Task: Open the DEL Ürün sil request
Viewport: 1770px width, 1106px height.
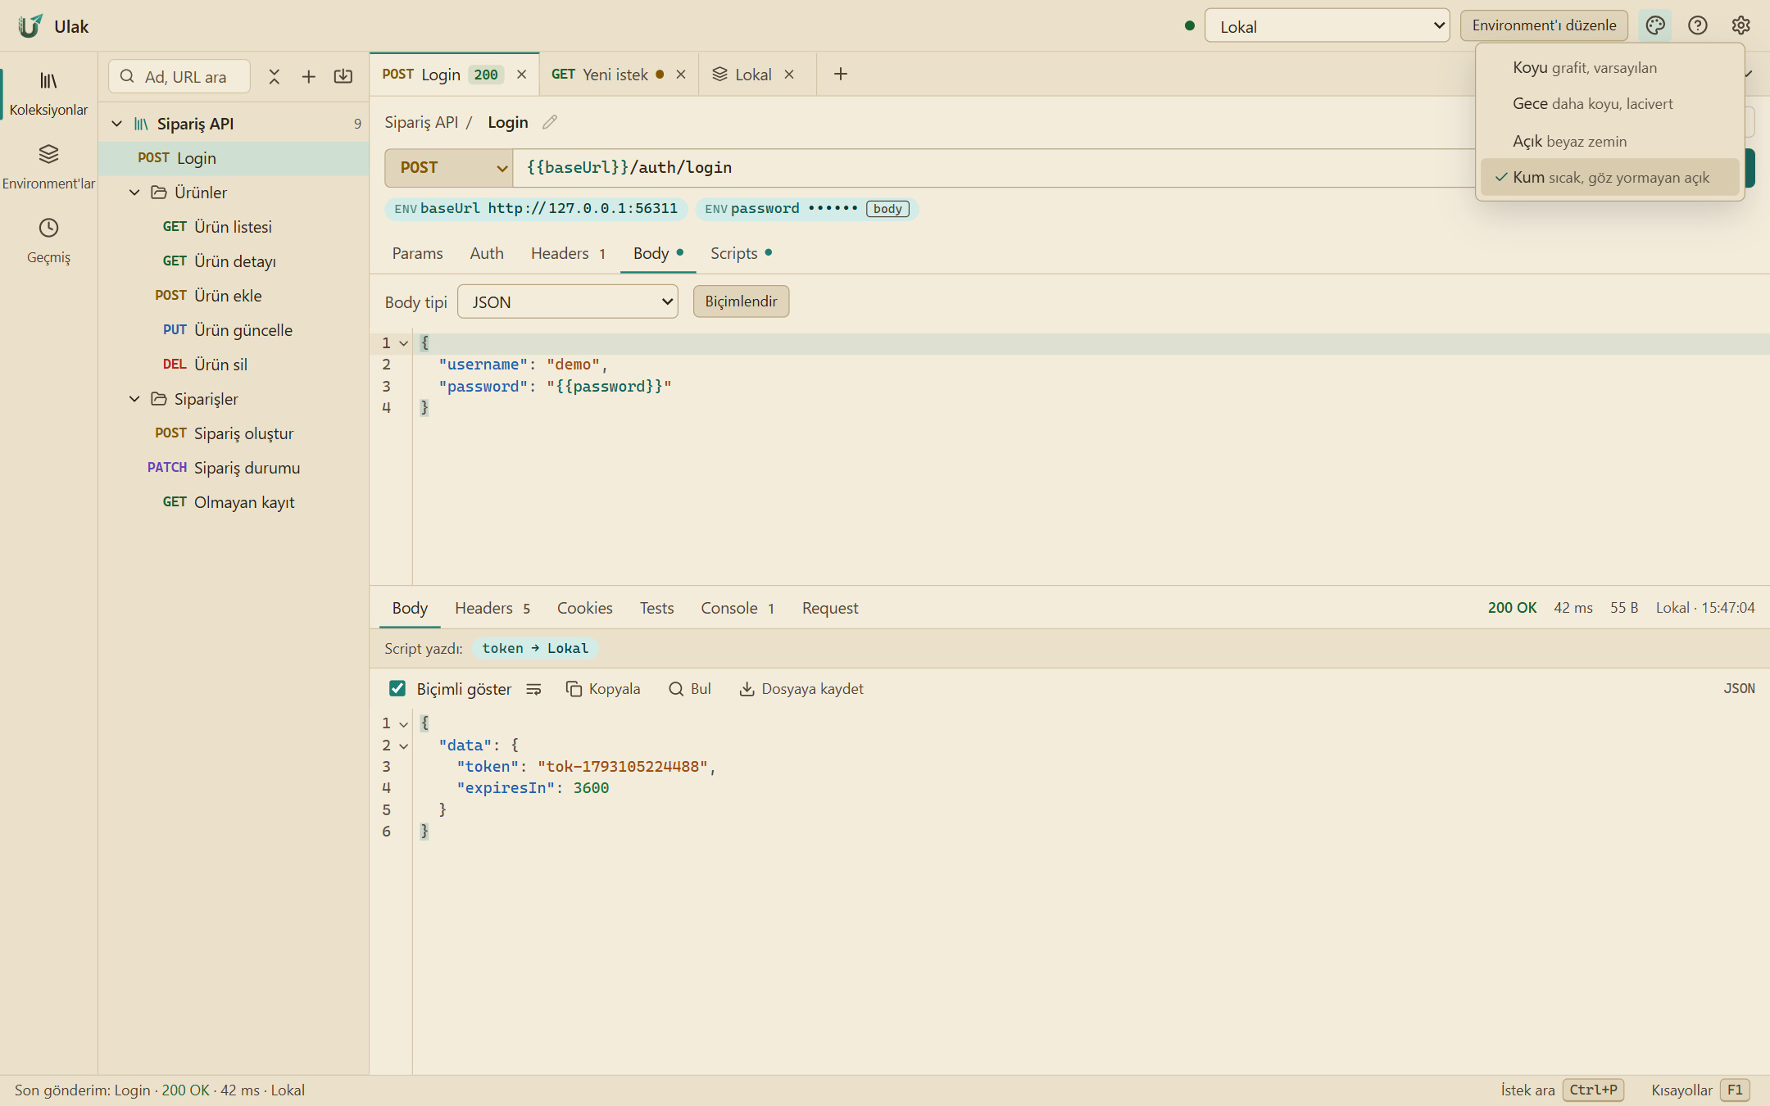Action: click(x=234, y=365)
